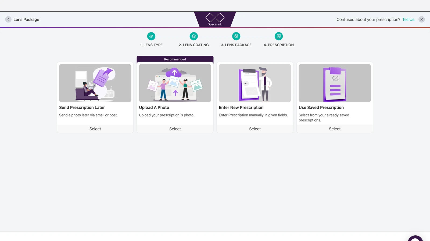Go to the 2. LENS COATING step label
Viewport: 430px width, 241px height.
(194, 45)
